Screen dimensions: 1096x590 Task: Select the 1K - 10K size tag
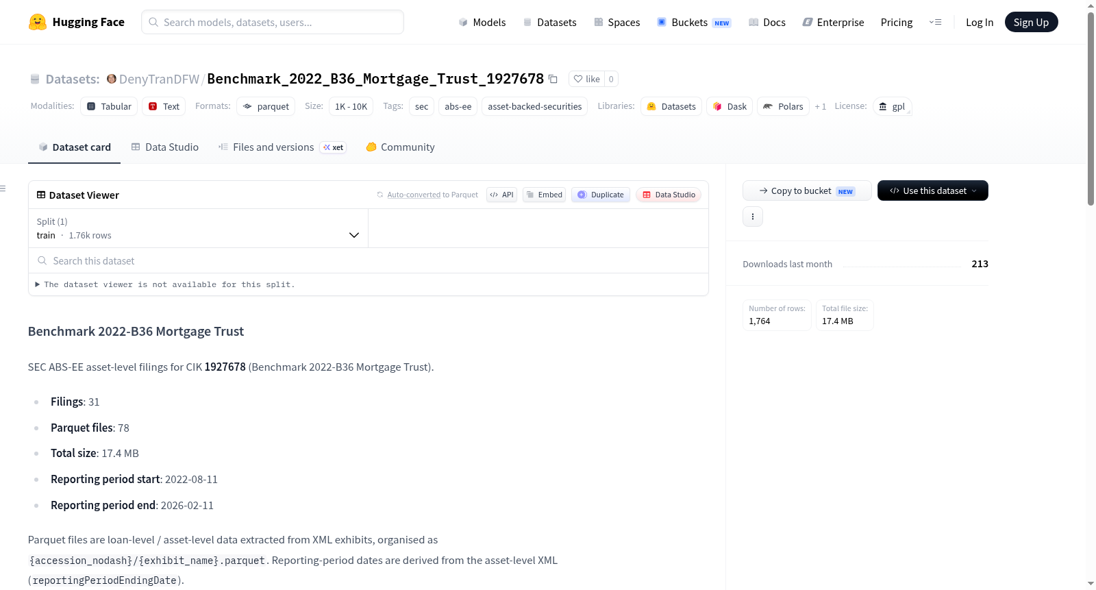point(351,106)
